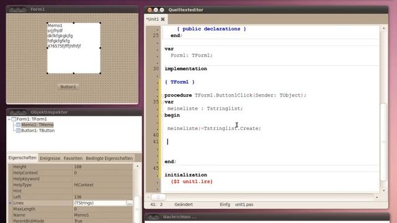Viewport: 397px width, 223px height.
Task: Click gutter line number 41
Action: pos(156,142)
